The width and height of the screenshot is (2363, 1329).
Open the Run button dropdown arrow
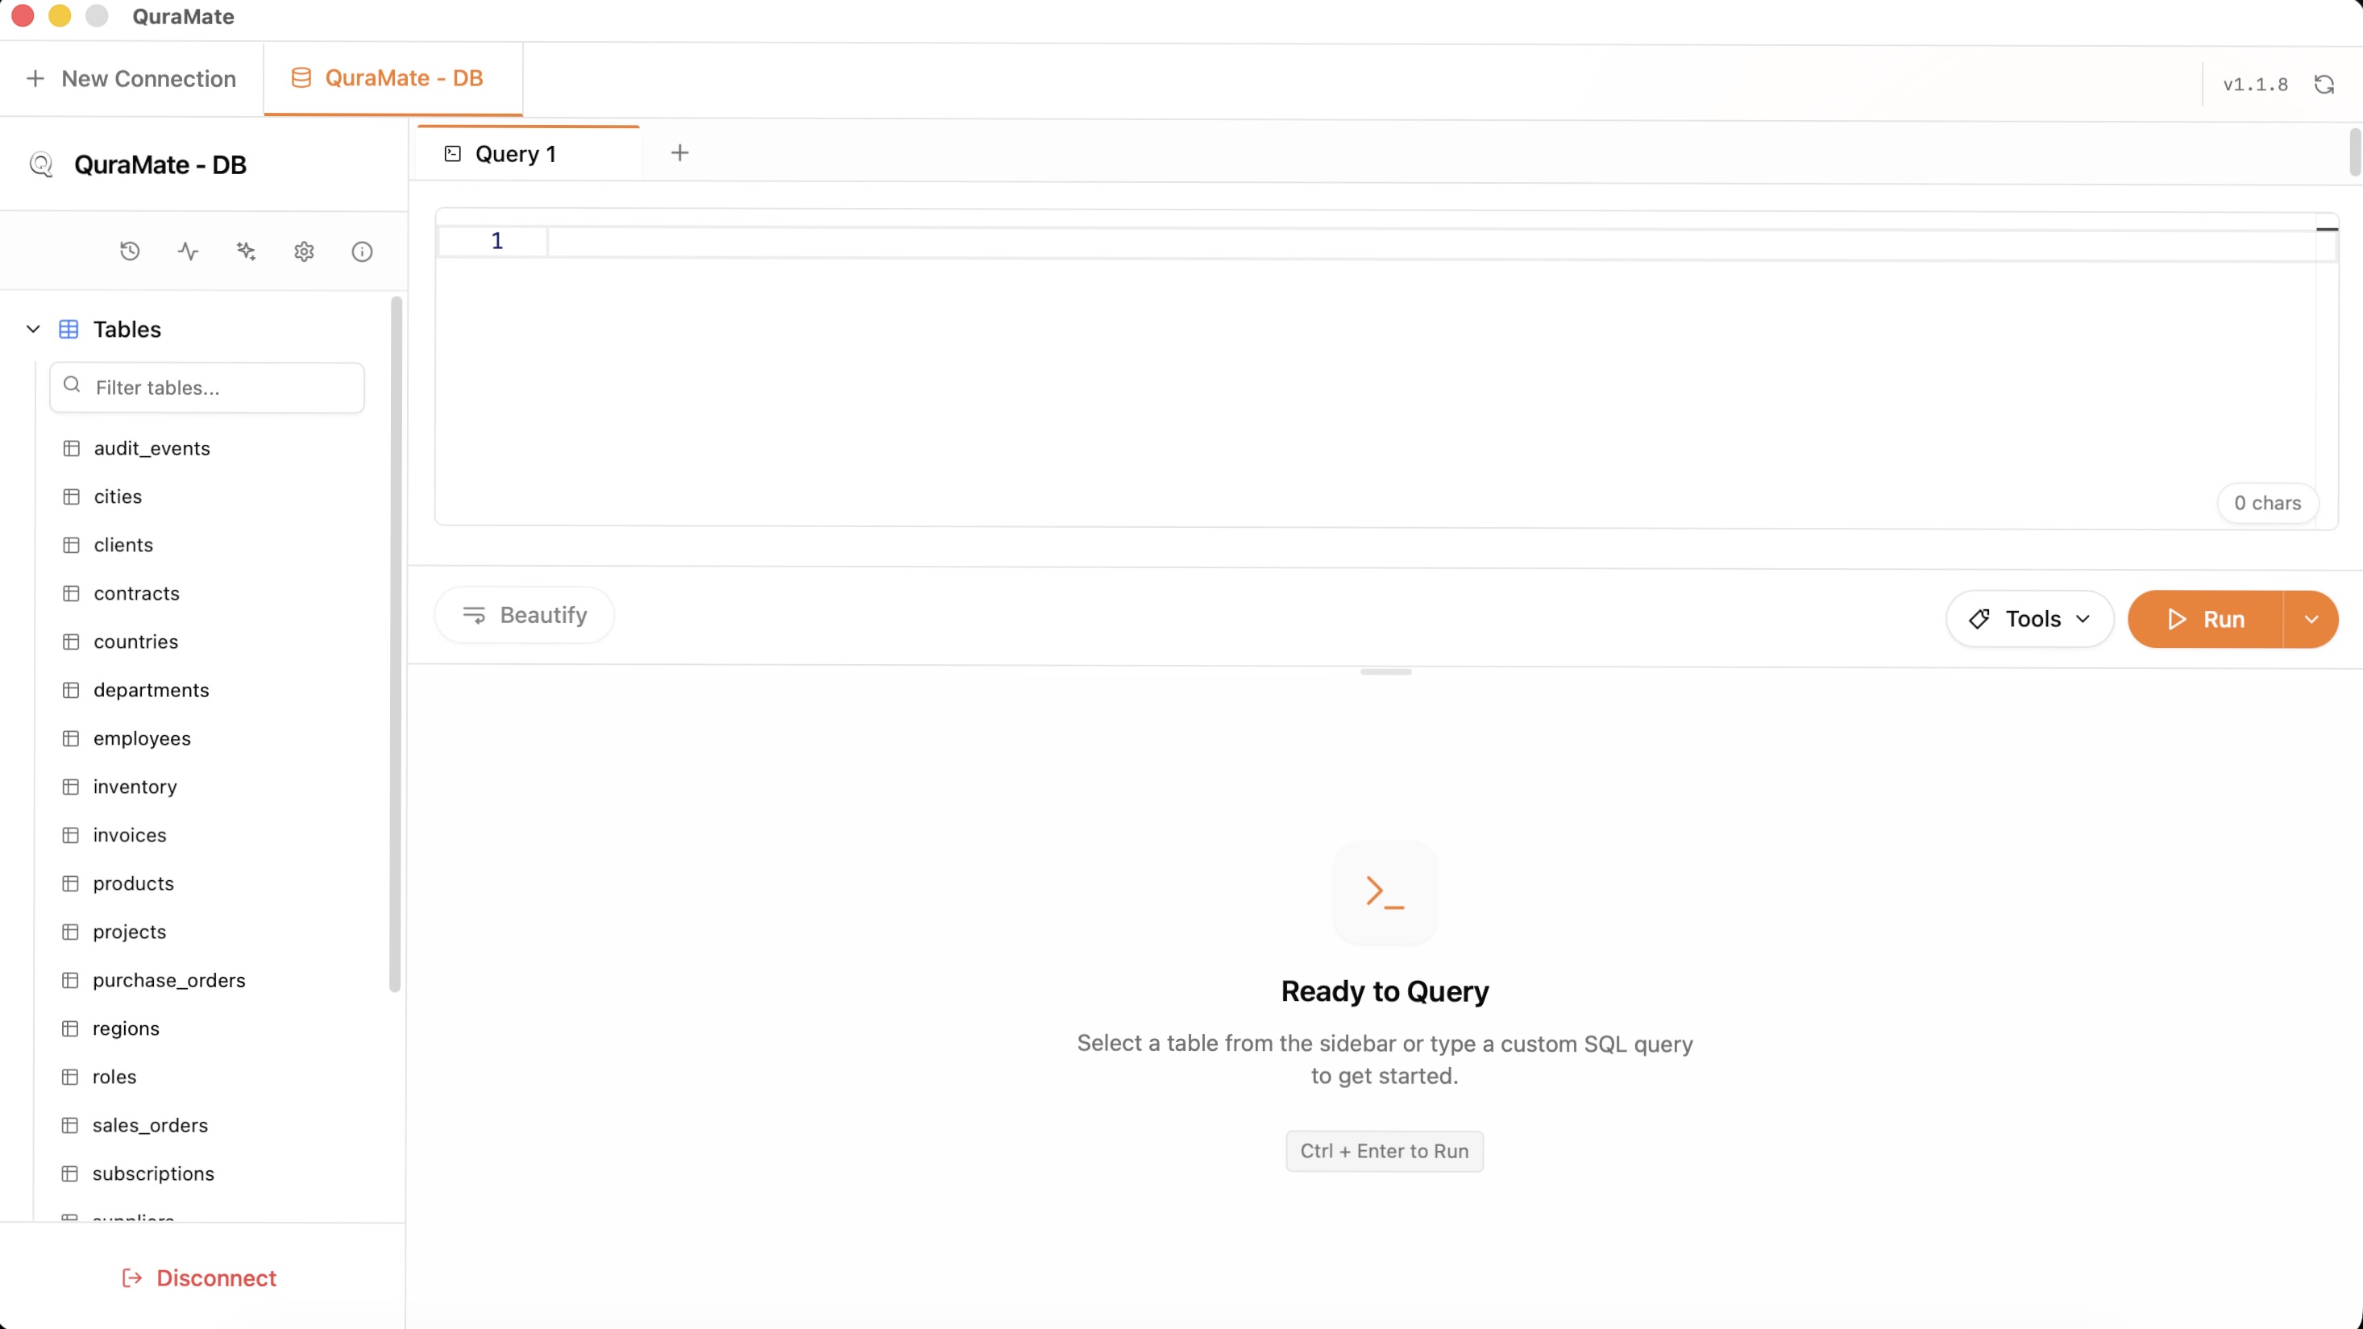(x=2311, y=618)
